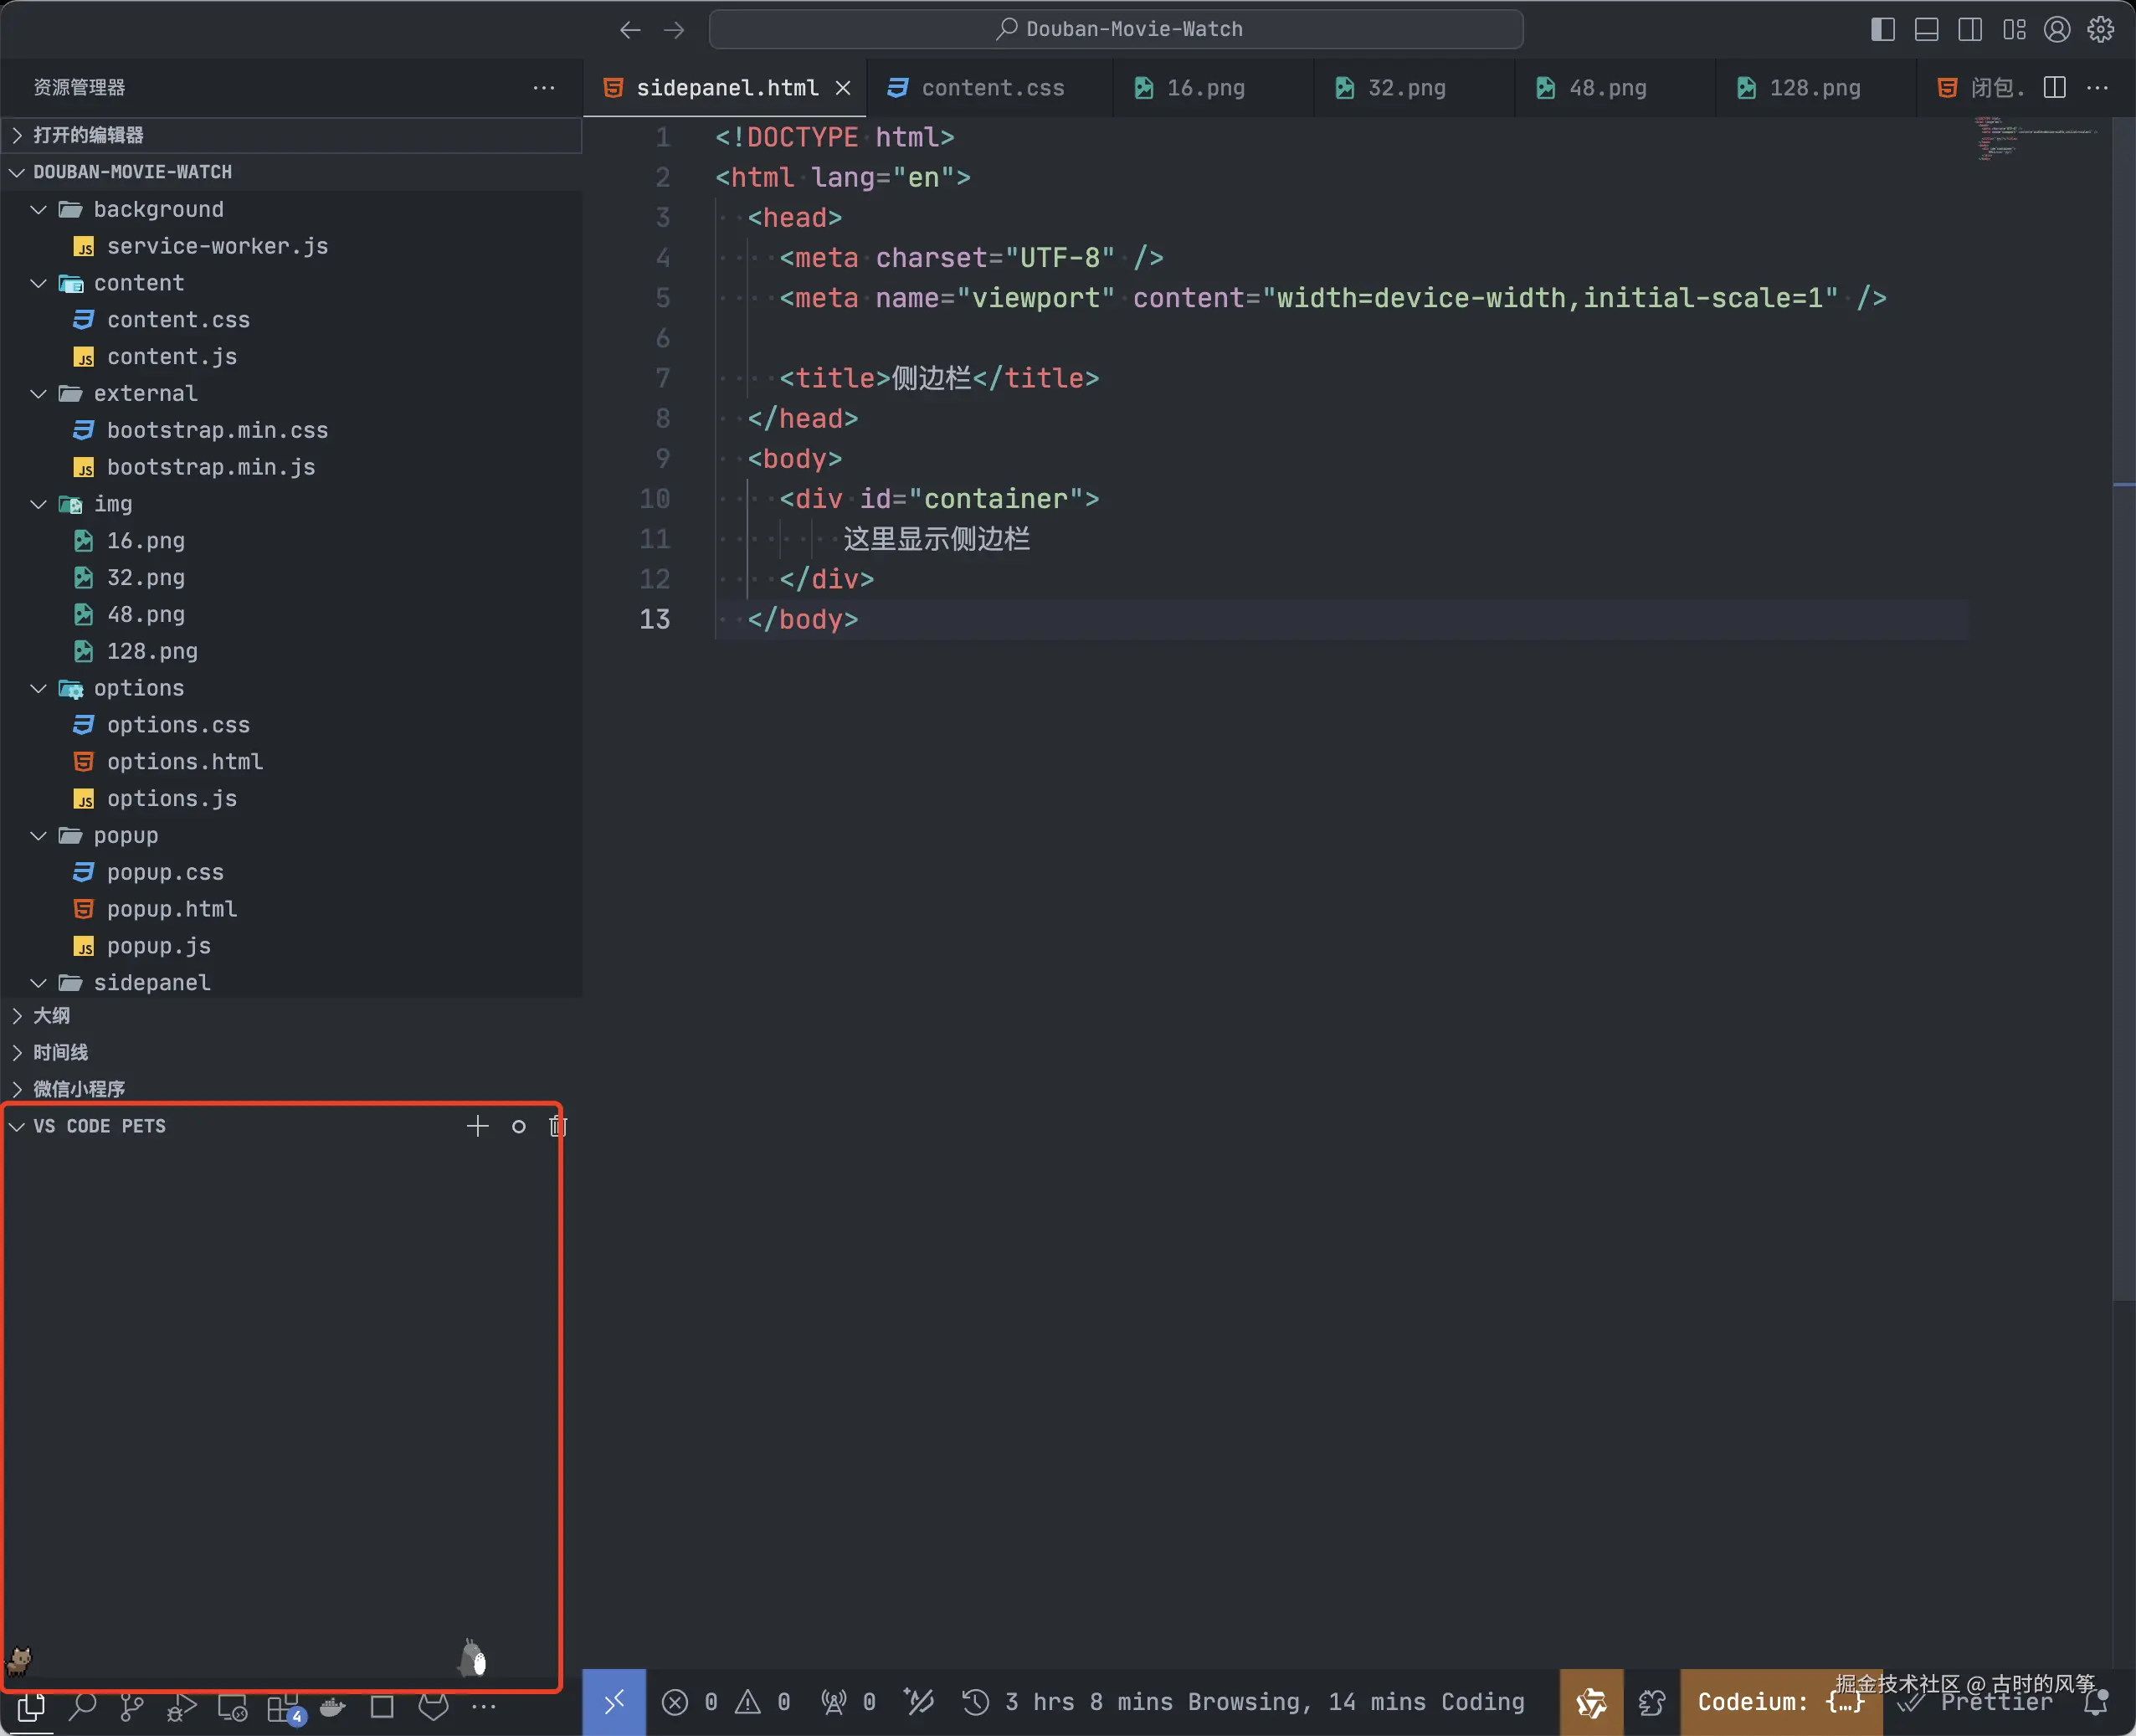Screen dimensions: 2136x1736
Task: Click the Docker whale icon
Action: tap(333, 1706)
